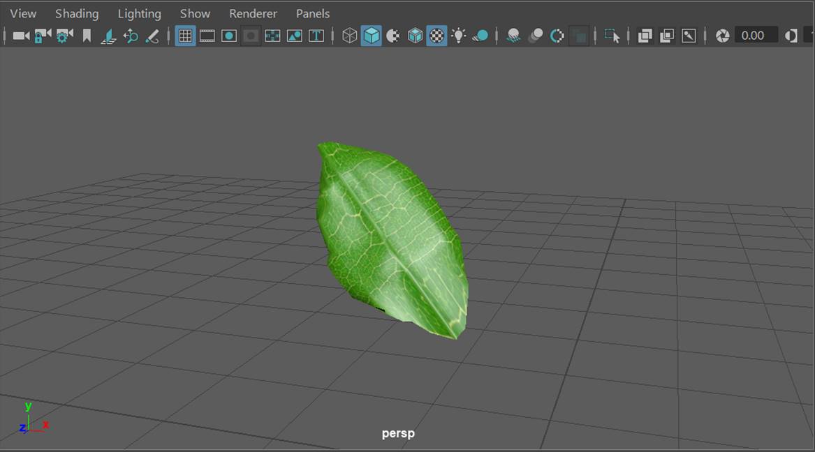
Task: Open Camera Attributes via gear camera icon
Action: 64,36
